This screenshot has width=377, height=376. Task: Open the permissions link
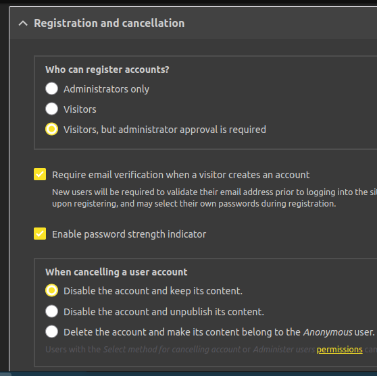(339, 349)
